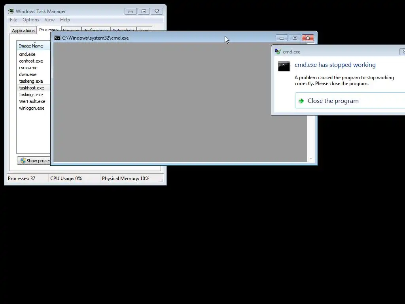Click the cmd.exe has stopped working heading
This screenshot has width=405, height=304.
335,65
